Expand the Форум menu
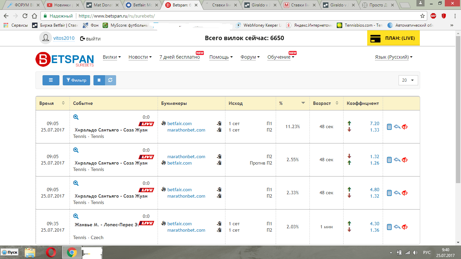 (x=250, y=57)
